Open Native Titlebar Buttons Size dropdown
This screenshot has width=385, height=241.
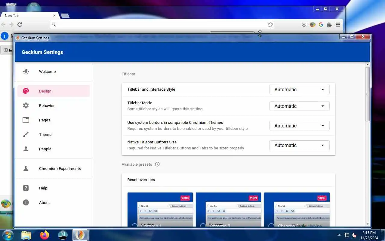[299, 145]
